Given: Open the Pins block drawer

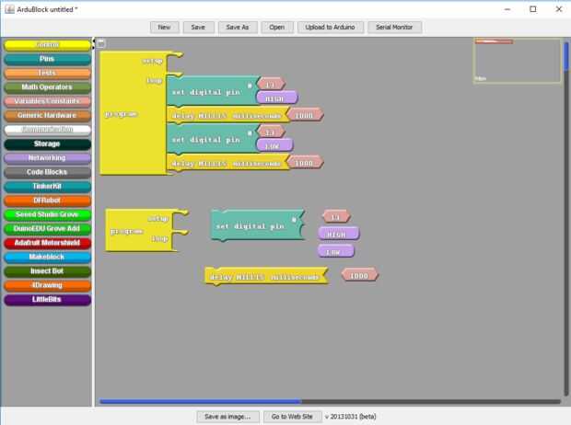Looking at the screenshot, I should [47, 59].
